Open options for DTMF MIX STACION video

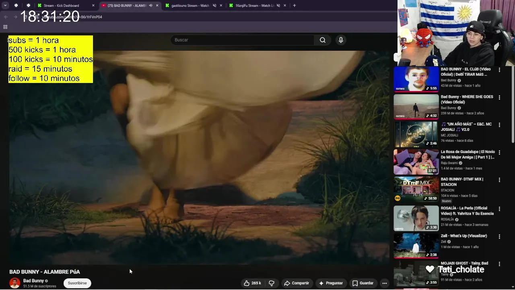click(x=499, y=180)
